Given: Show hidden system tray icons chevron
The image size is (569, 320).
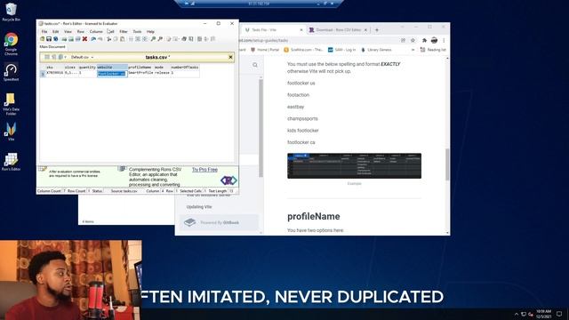Looking at the screenshot, I should click(517, 314).
